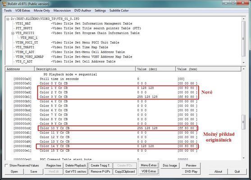Open the DVD Author menu
251x180 pixels.
click(x=82, y=10)
